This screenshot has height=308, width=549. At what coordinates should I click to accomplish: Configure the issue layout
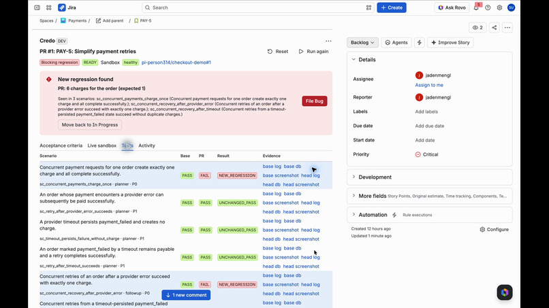[x=494, y=229]
